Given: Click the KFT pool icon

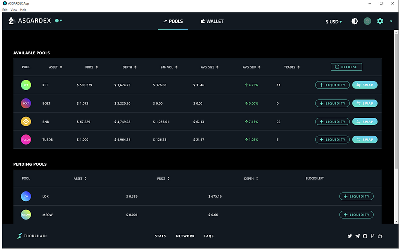Looking at the screenshot, I should click(x=26, y=85).
